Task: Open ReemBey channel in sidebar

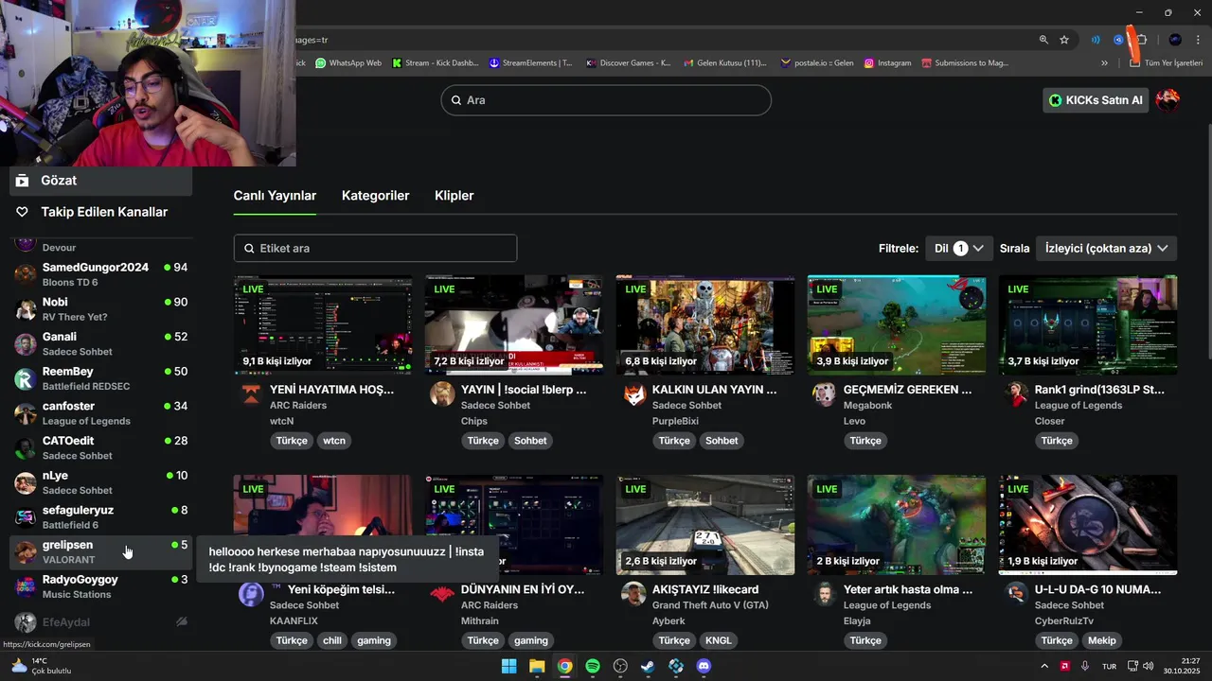Action: [x=100, y=378]
